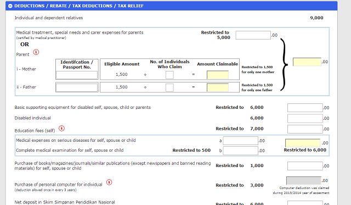The height and width of the screenshot is (205, 351).
Task: Open info icon next to Parent
Action: point(36,52)
